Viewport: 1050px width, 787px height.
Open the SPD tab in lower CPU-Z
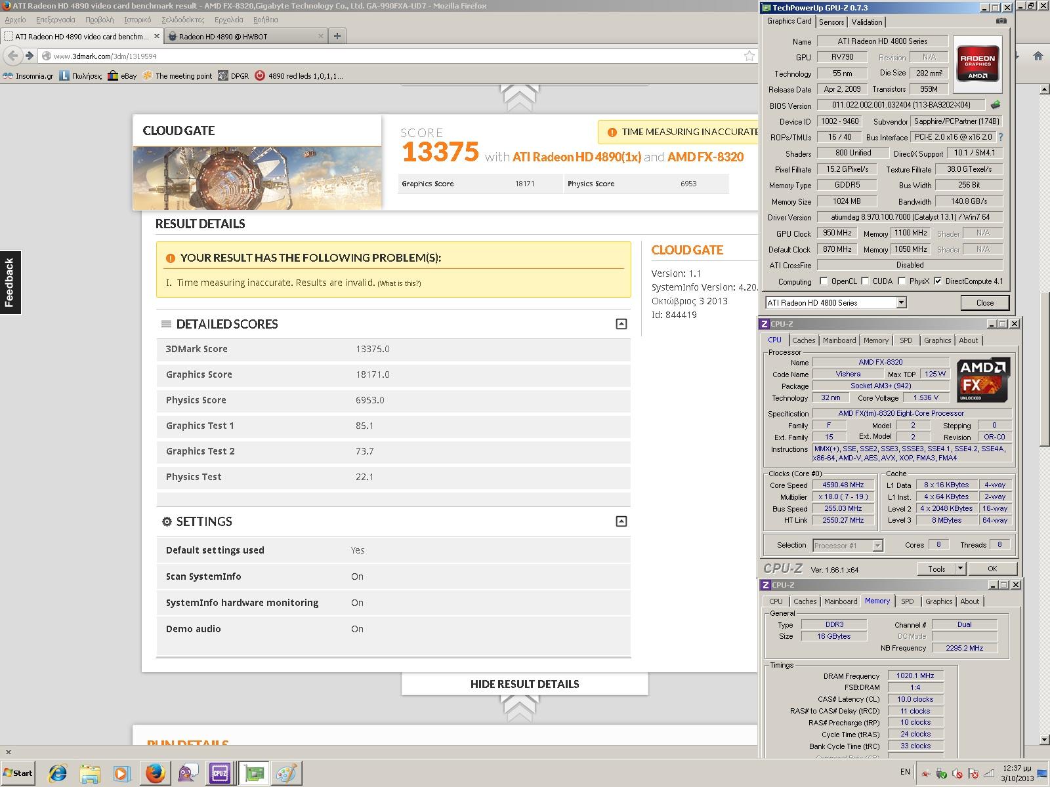[x=907, y=601]
